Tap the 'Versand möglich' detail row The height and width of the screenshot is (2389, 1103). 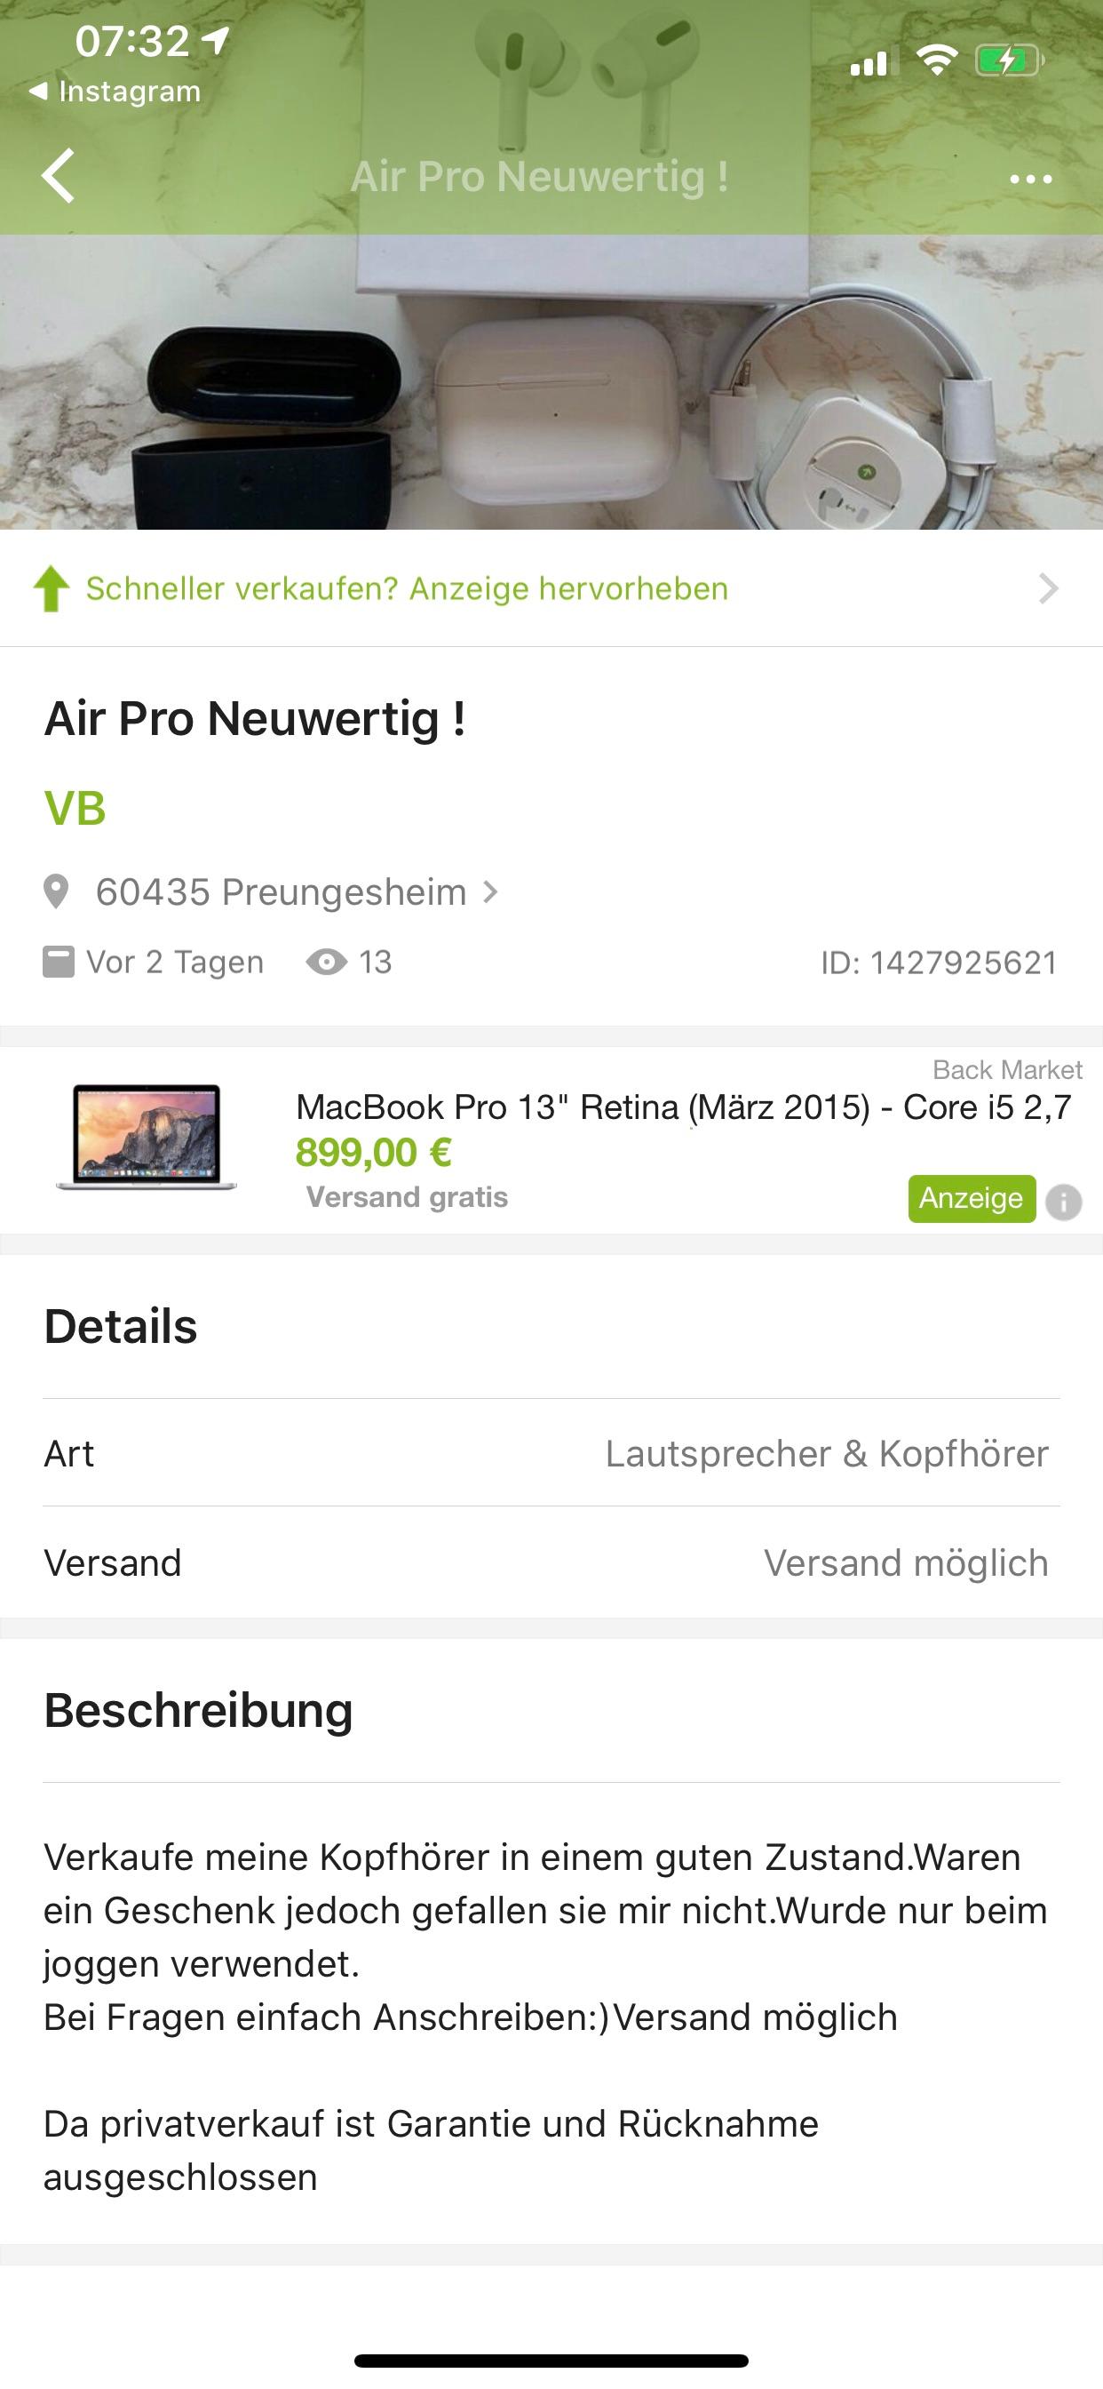pos(551,1562)
